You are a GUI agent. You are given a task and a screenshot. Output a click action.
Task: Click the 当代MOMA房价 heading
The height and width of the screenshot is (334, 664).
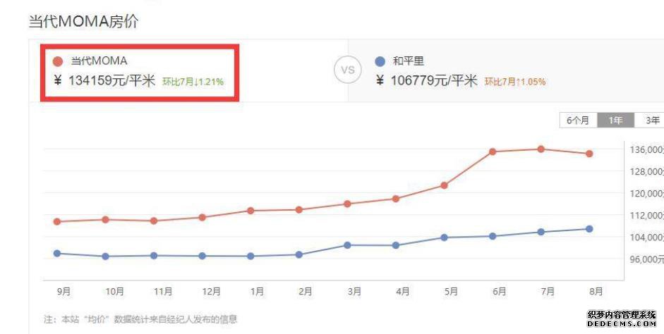[x=83, y=22]
